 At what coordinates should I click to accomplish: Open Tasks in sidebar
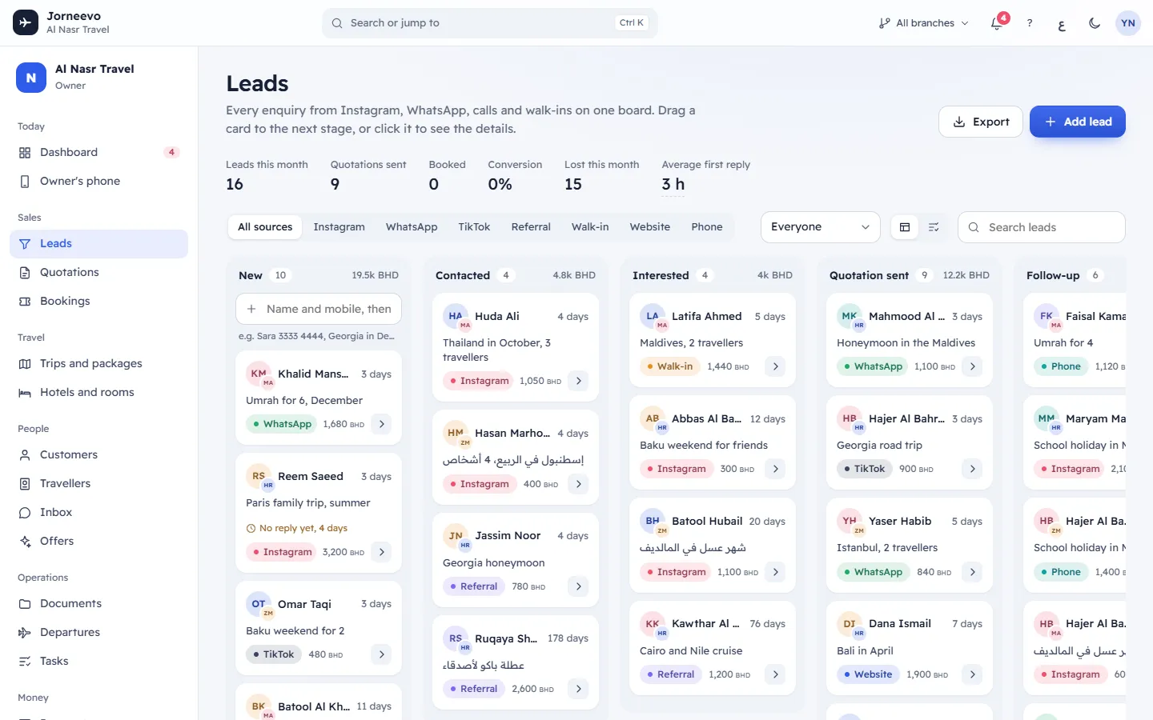point(98,661)
